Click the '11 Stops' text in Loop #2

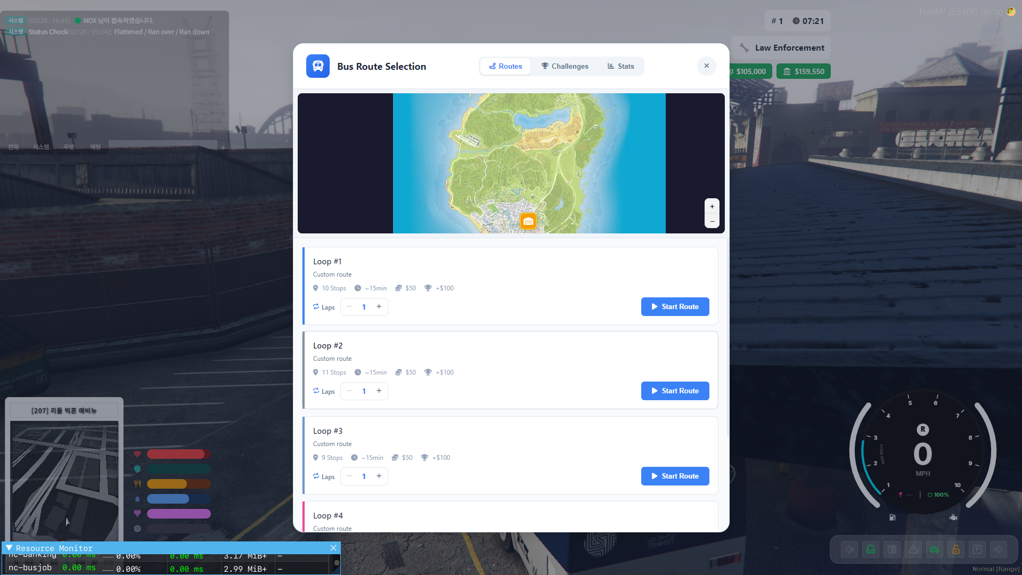(334, 372)
